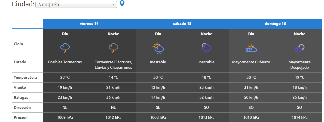Click the Presión row label
The height and width of the screenshot is (122, 324).
pyautogui.click(x=21, y=117)
